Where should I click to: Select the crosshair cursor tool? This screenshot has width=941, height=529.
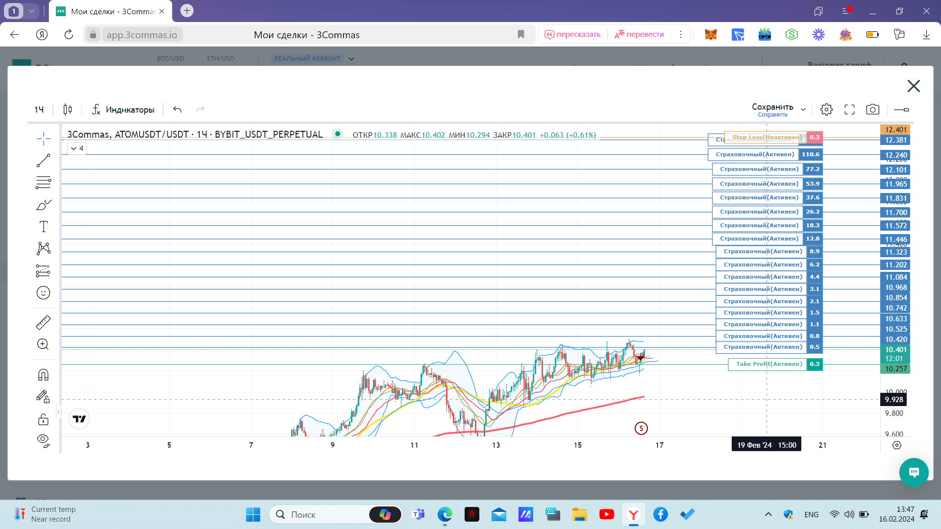[43, 139]
